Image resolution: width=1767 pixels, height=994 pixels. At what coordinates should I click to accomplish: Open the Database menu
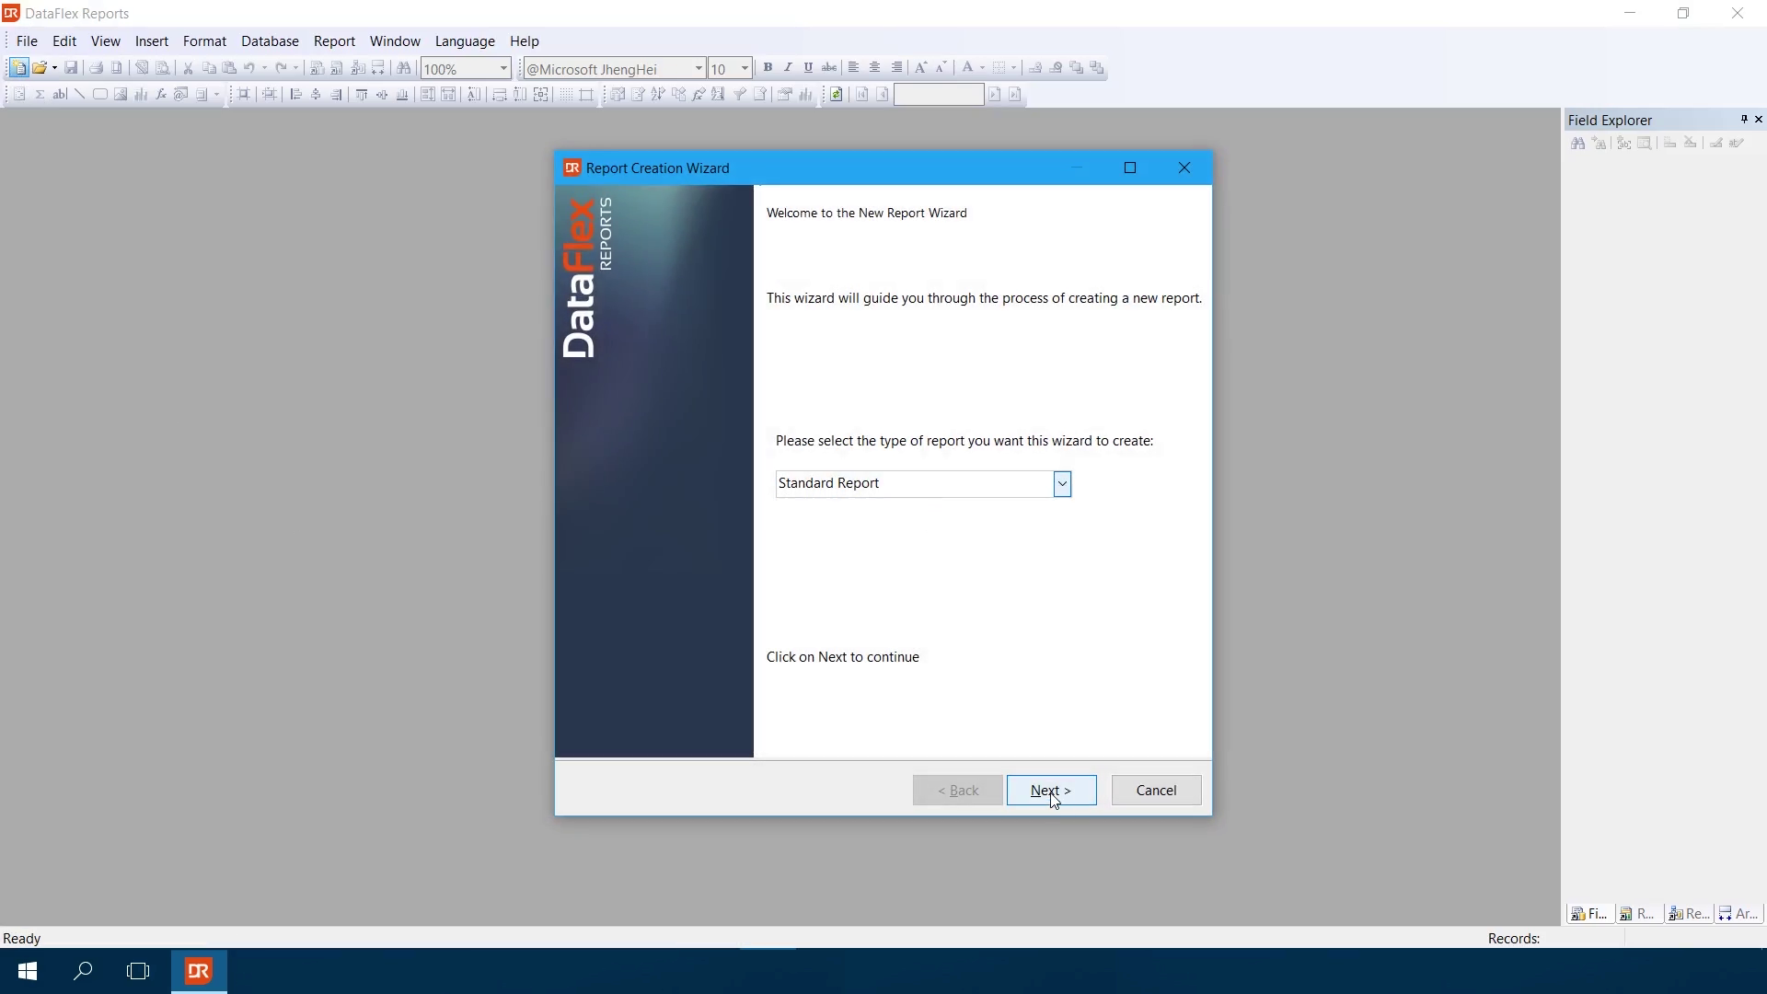270,41
